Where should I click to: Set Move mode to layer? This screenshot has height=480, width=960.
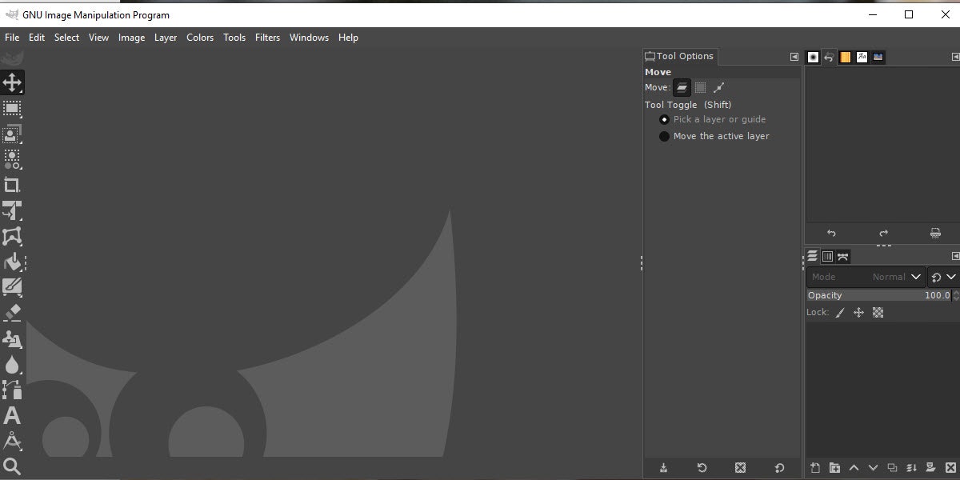(x=682, y=87)
